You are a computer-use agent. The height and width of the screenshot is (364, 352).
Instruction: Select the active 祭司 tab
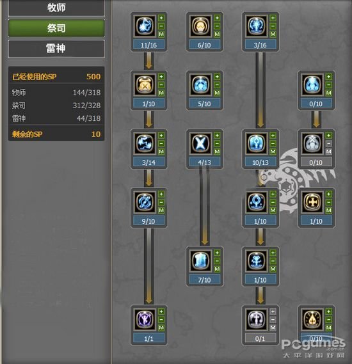pyautogui.click(x=56, y=28)
